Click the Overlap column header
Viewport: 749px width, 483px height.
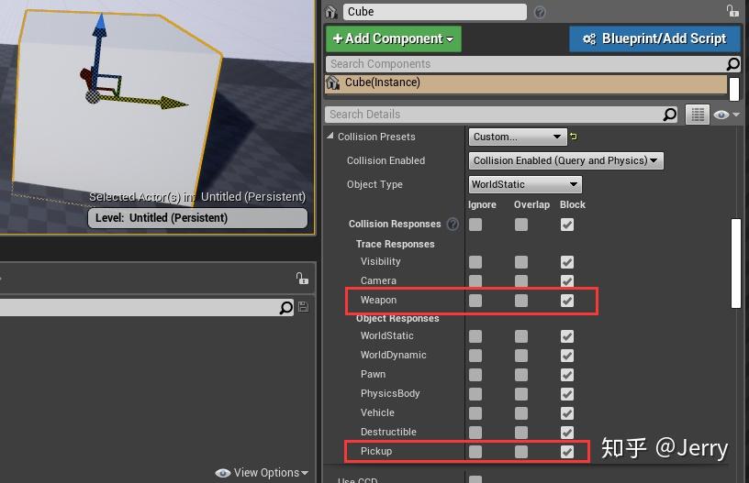coord(531,204)
